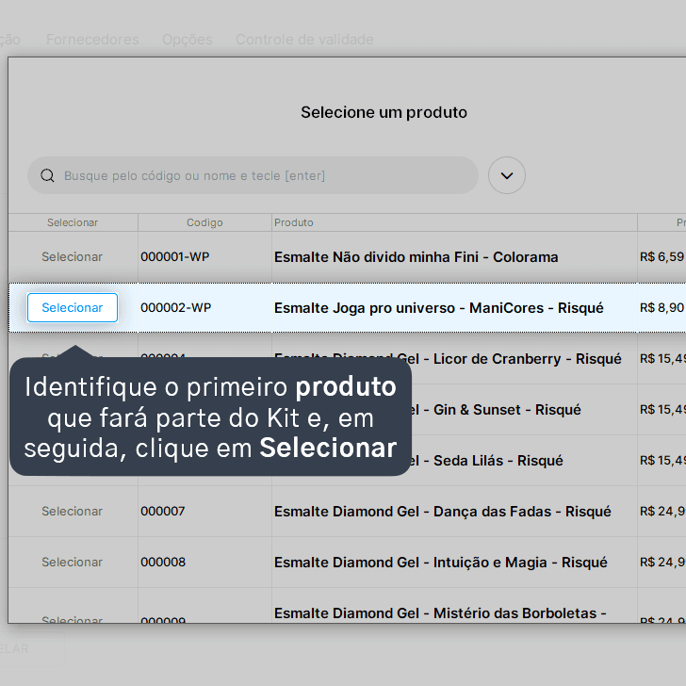Click the Selecionar column header
Screen dimensions: 686x686
[73, 222]
